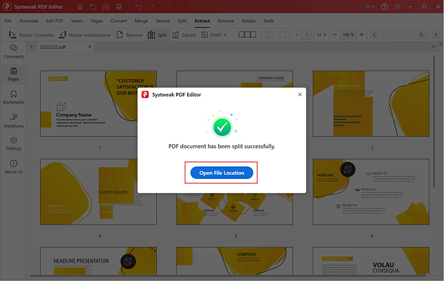This screenshot has width=444, height=281.
Task: Open the Annotate menu
Action: [29, 21]
